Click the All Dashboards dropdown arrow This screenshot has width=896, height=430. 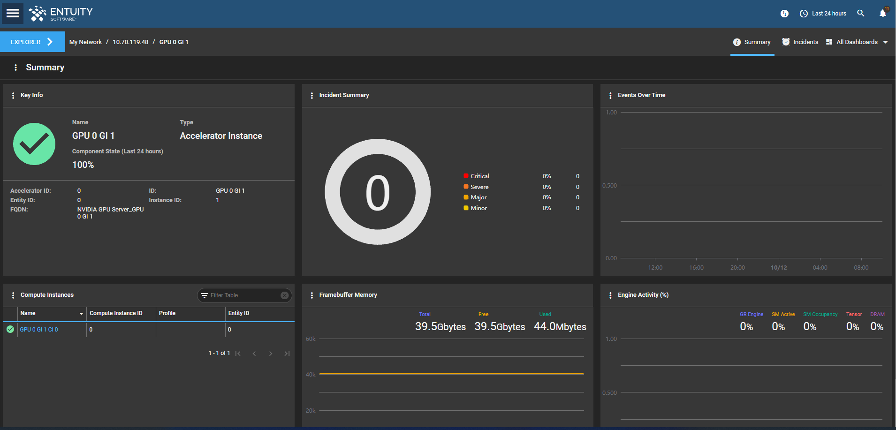[x=885, y=42]
